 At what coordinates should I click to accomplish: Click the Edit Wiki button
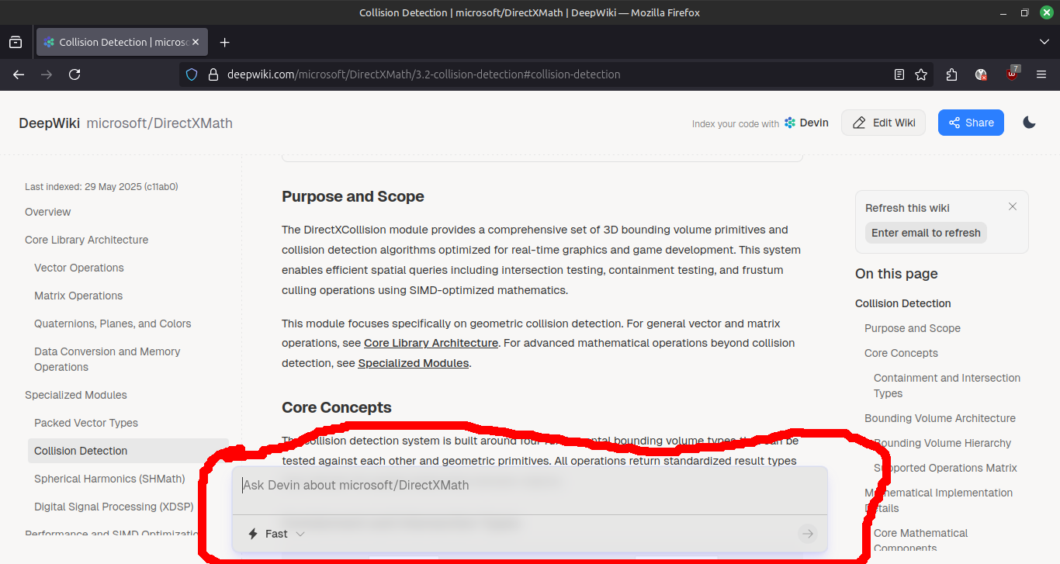click(x=883, y=123)
